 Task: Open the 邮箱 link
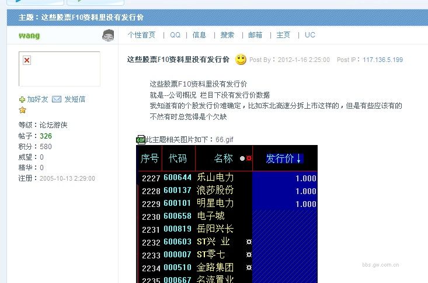(x=255, y=35)
